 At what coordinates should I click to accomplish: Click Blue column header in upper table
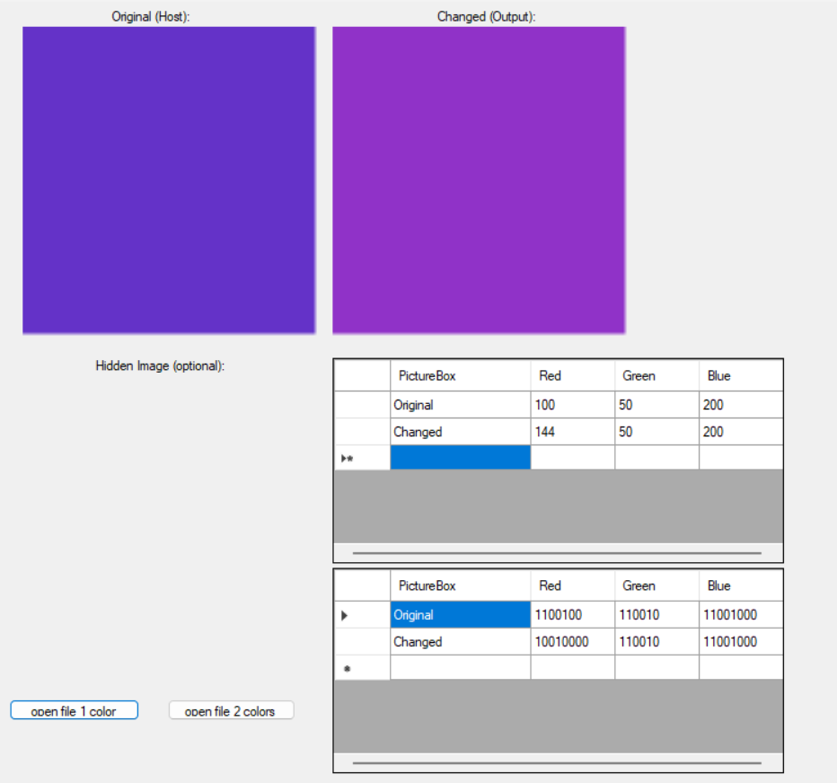coord(740,375)
